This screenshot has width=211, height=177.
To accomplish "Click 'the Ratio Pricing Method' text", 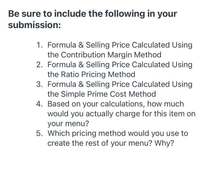I will [x=91, y=74].
